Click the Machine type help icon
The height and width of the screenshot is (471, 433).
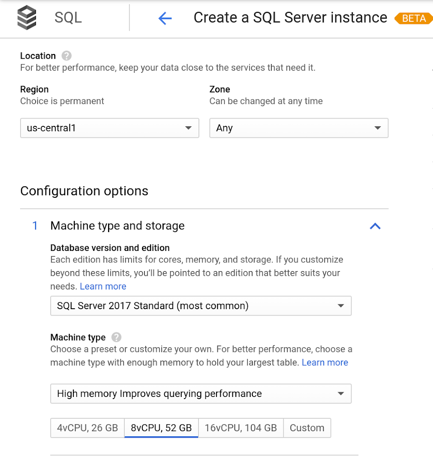click(116, 337)
